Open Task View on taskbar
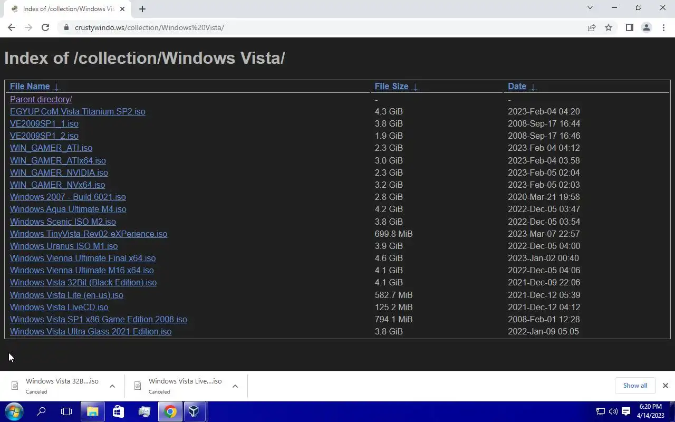This screenshot has height=422, width=675. tap(66, 411)
